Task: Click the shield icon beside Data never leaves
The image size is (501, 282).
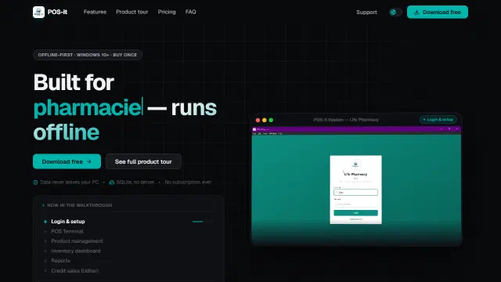Action: coord(35,183)
